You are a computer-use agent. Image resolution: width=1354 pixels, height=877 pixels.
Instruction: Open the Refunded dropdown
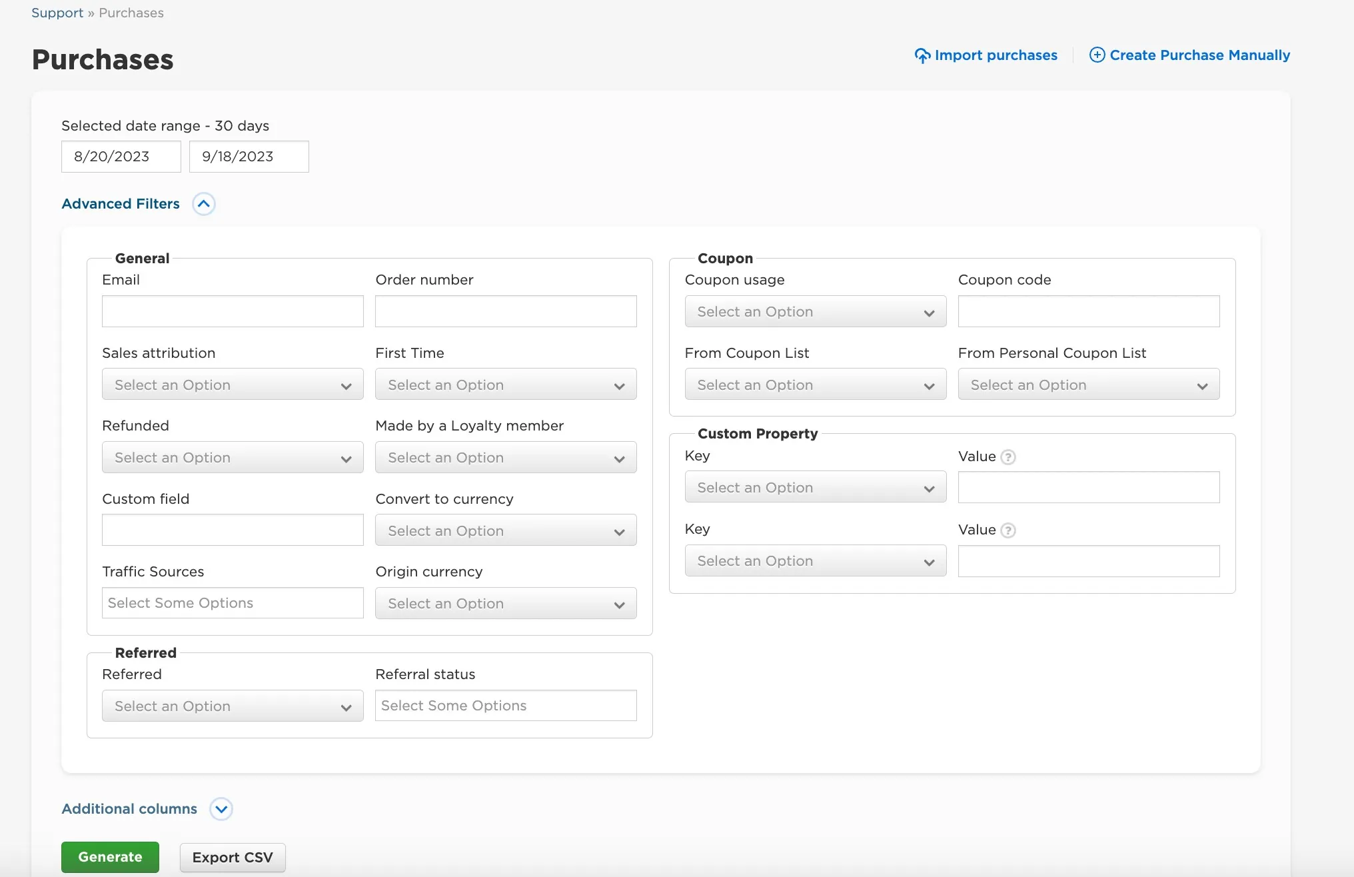[x=233, y=457]
